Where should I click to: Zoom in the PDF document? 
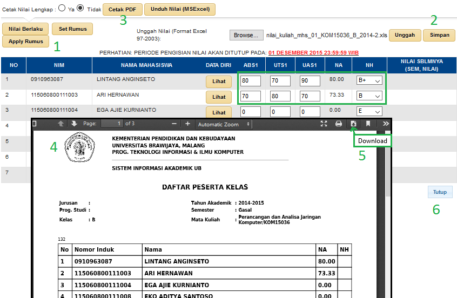[187, 124]
